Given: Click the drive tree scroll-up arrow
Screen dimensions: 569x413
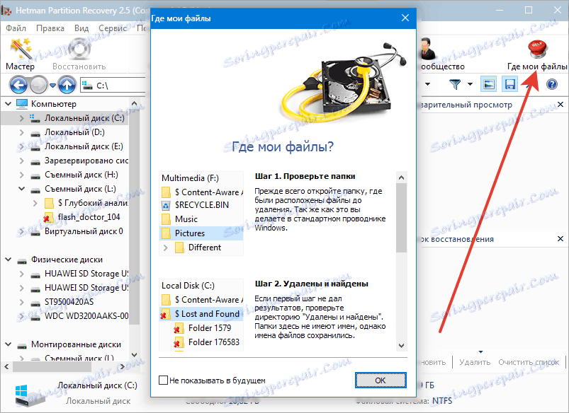Looking at the screenshot, I should [134, 104].
